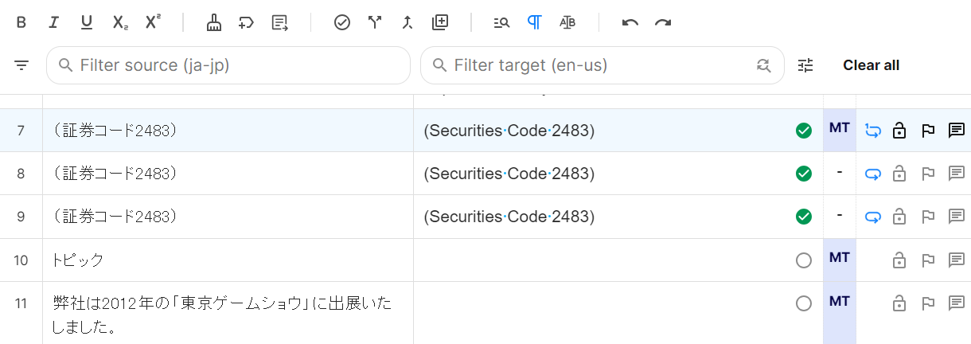Toggle confirmed status on segment 8

tap(804, 173)
